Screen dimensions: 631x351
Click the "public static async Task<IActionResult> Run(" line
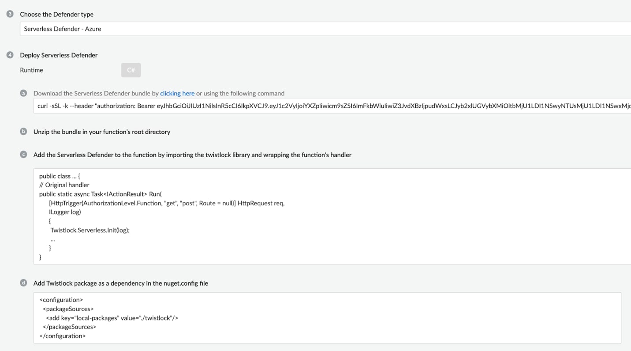pyautogui.click(x=101, y=194)
